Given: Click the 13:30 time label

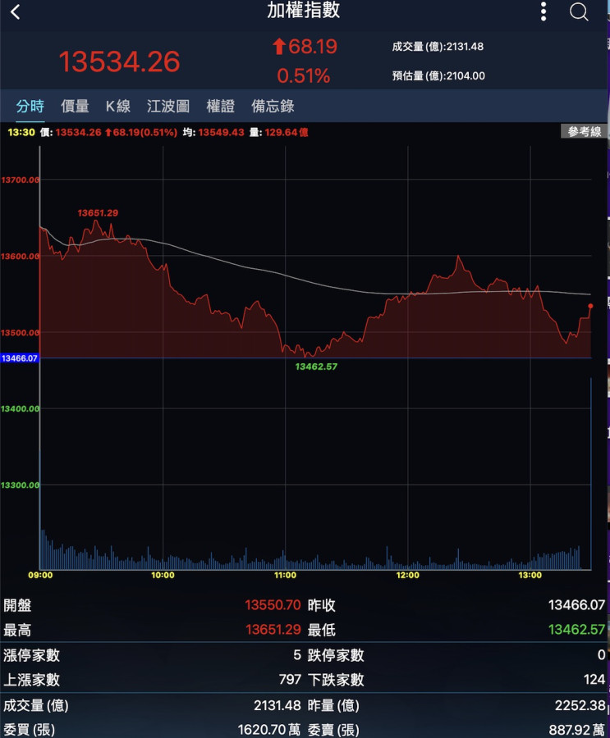Looking at the screenshot, I should tap(21, 132).
